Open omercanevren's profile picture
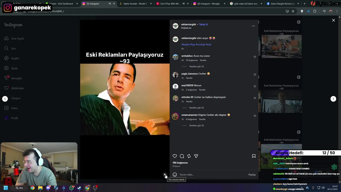Image resolution: width=341 pixels, height=192 pixels. click(175, 116)
